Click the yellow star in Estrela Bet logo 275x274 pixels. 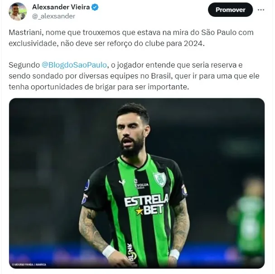tap(140, 211)
